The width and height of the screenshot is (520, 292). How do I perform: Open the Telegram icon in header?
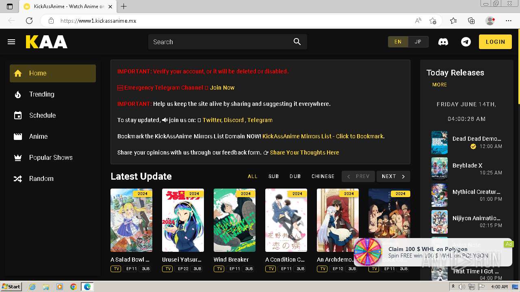click(466, 42)
